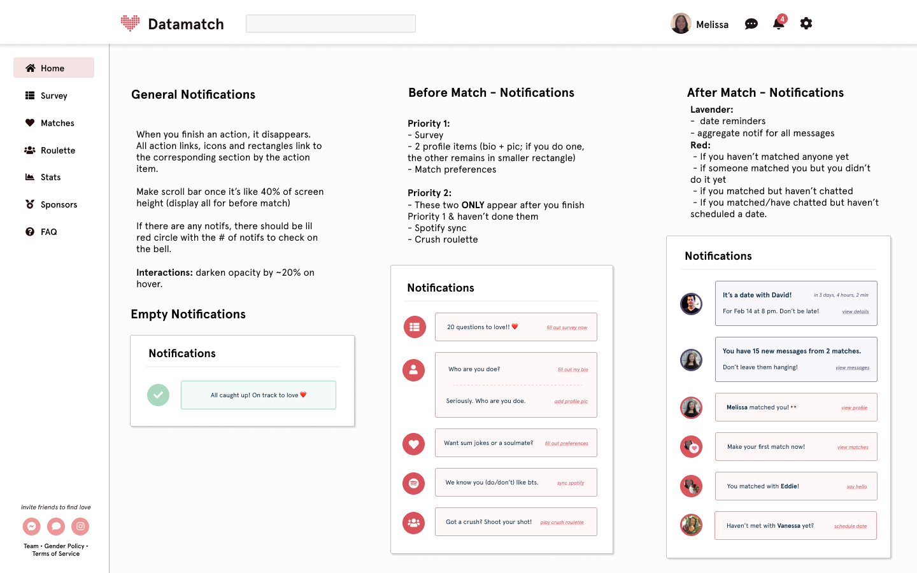The image size is (917, 573).
Task: Click the FAQ question mark icon
Action: (31, 231)
